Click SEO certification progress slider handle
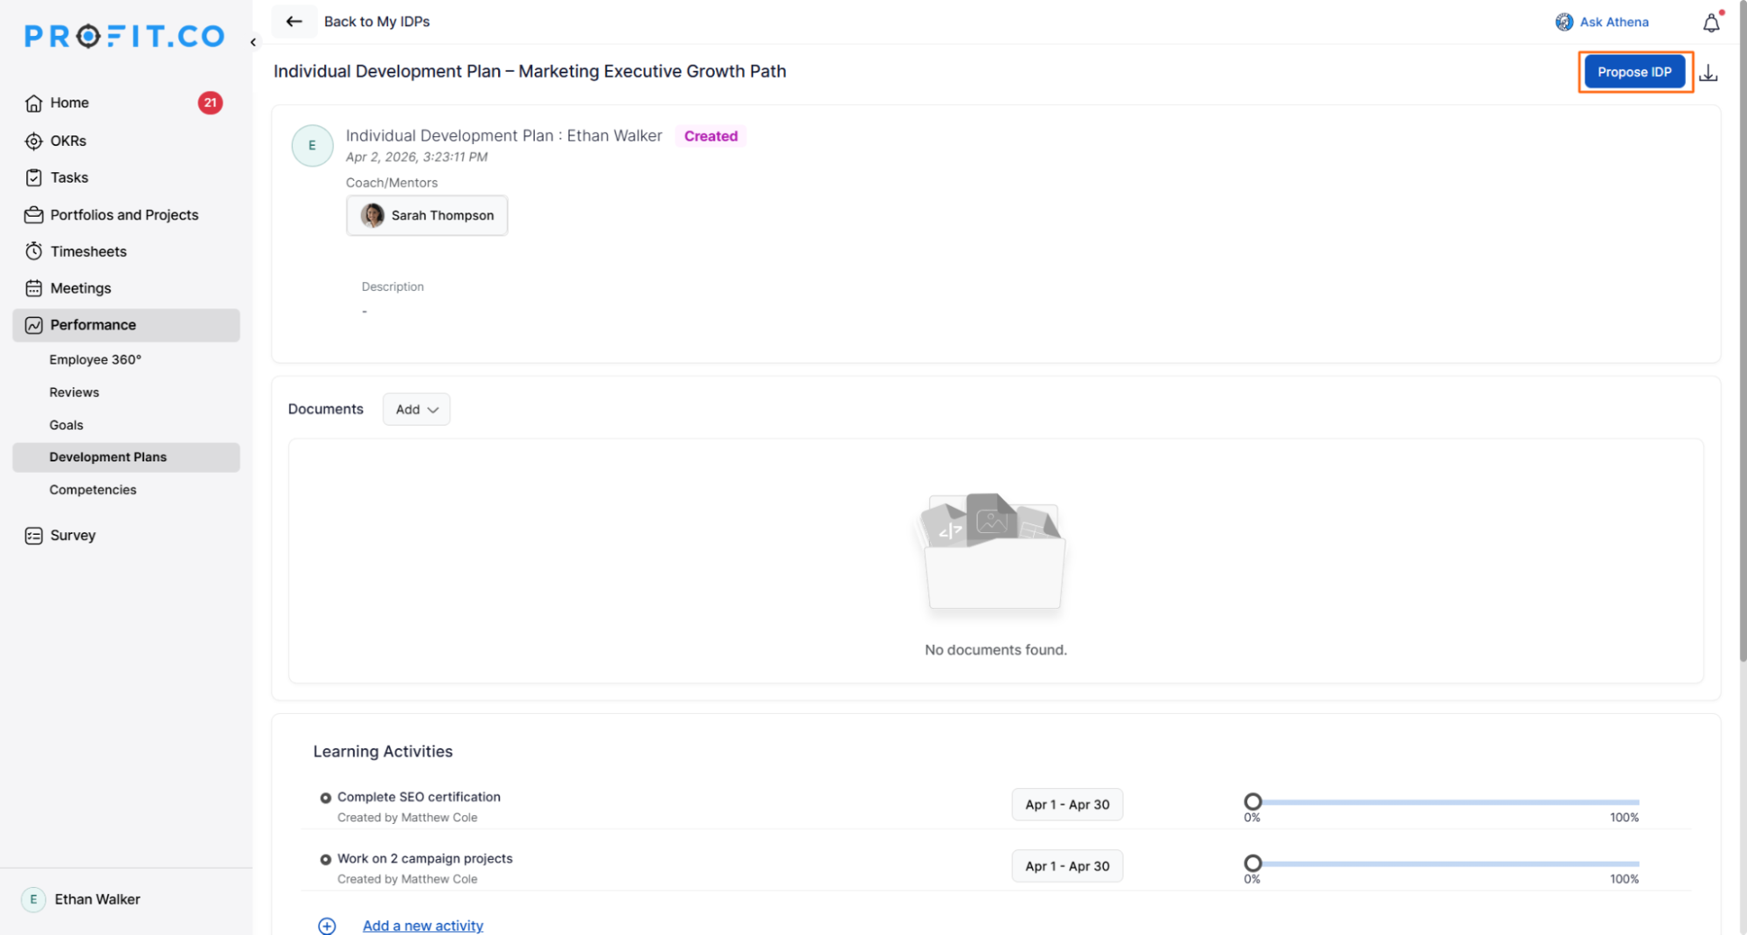 [x=1252, y=801]
